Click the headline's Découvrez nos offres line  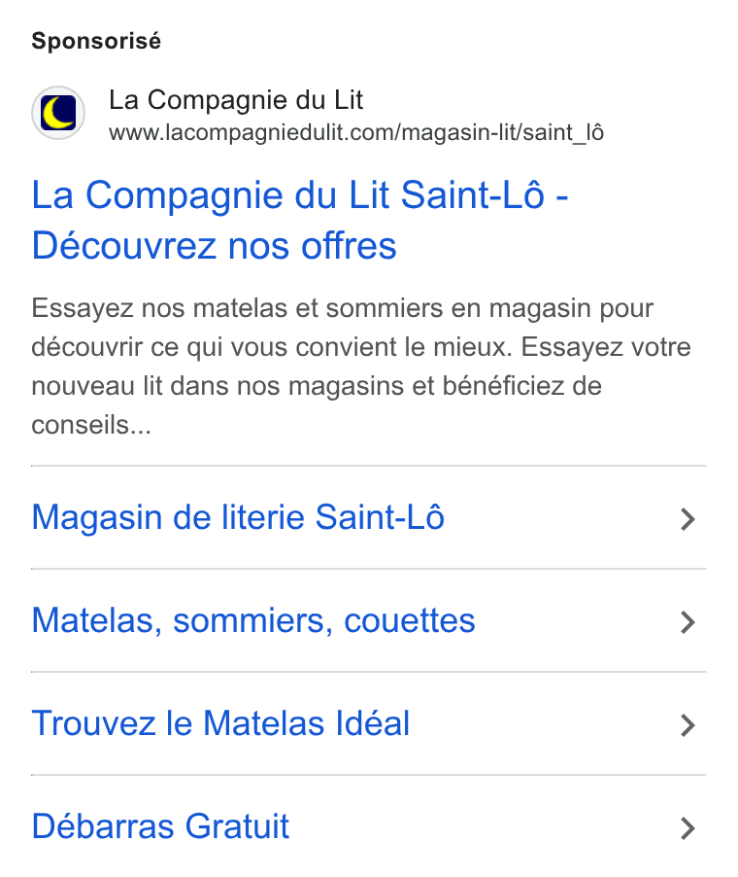pyautogui.click(x=214, y=246)
